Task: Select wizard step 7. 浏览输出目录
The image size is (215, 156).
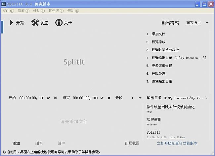Action: pos(159,82)
